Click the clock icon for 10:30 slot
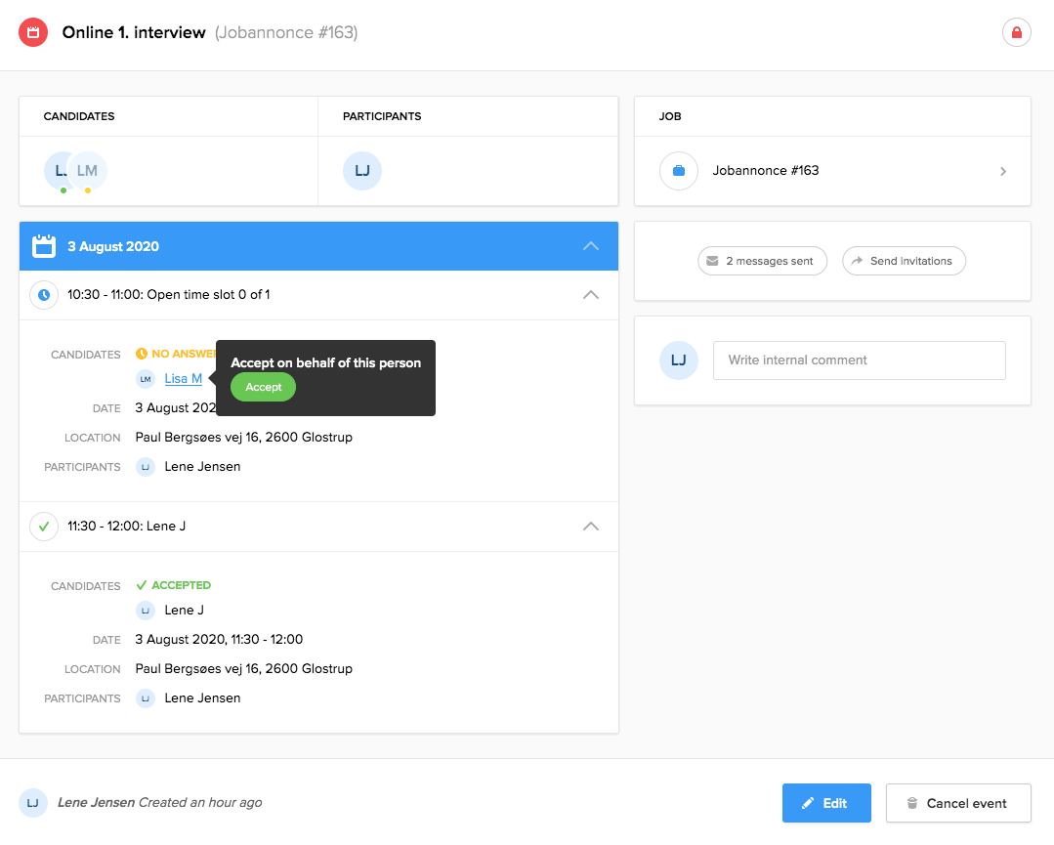 click(x=44, y=294)
